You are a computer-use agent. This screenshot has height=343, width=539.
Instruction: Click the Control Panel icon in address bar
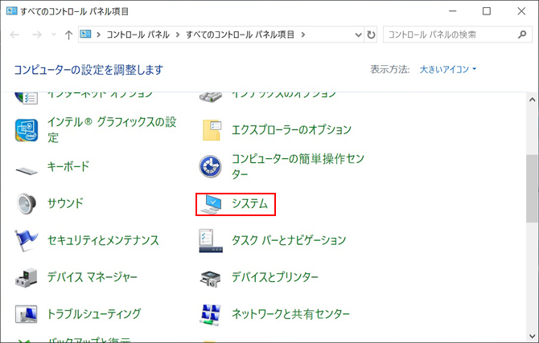click(x=85, y=34)
